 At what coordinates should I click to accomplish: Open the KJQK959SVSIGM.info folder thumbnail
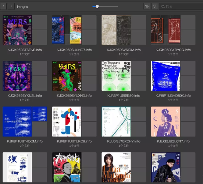coord(124,30)
